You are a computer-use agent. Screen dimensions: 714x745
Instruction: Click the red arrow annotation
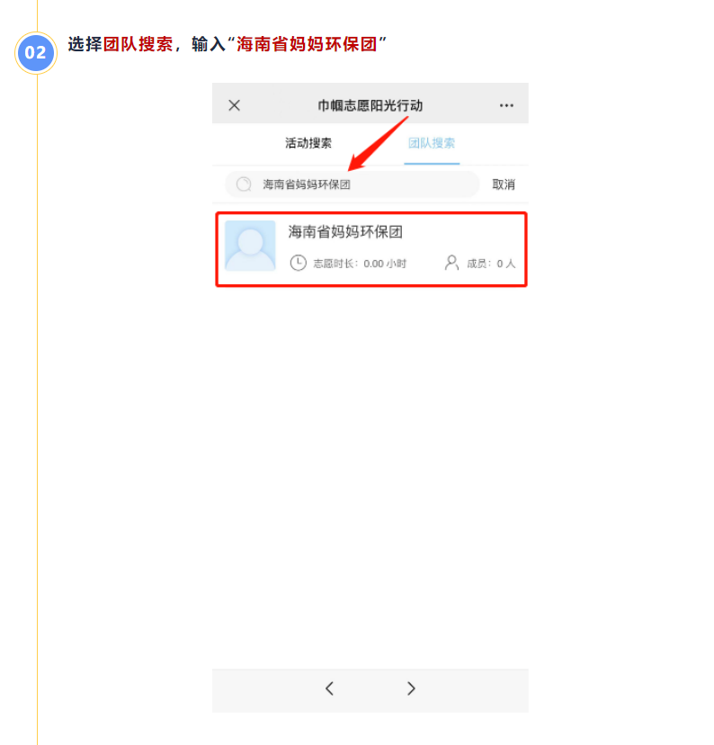point(378,143)
